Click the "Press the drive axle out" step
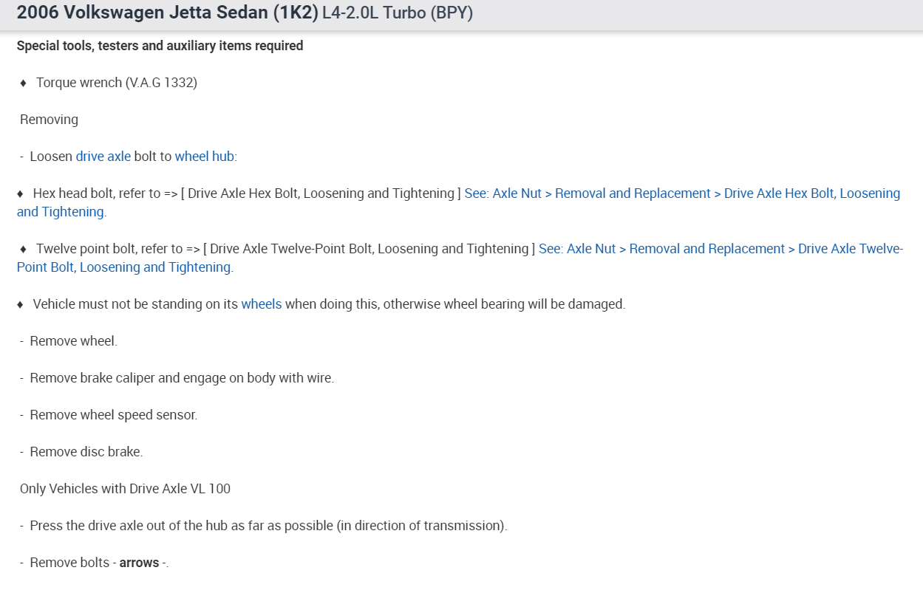Image resolution: width=923 pixels, height=590 pixels. tap(268, 526)
